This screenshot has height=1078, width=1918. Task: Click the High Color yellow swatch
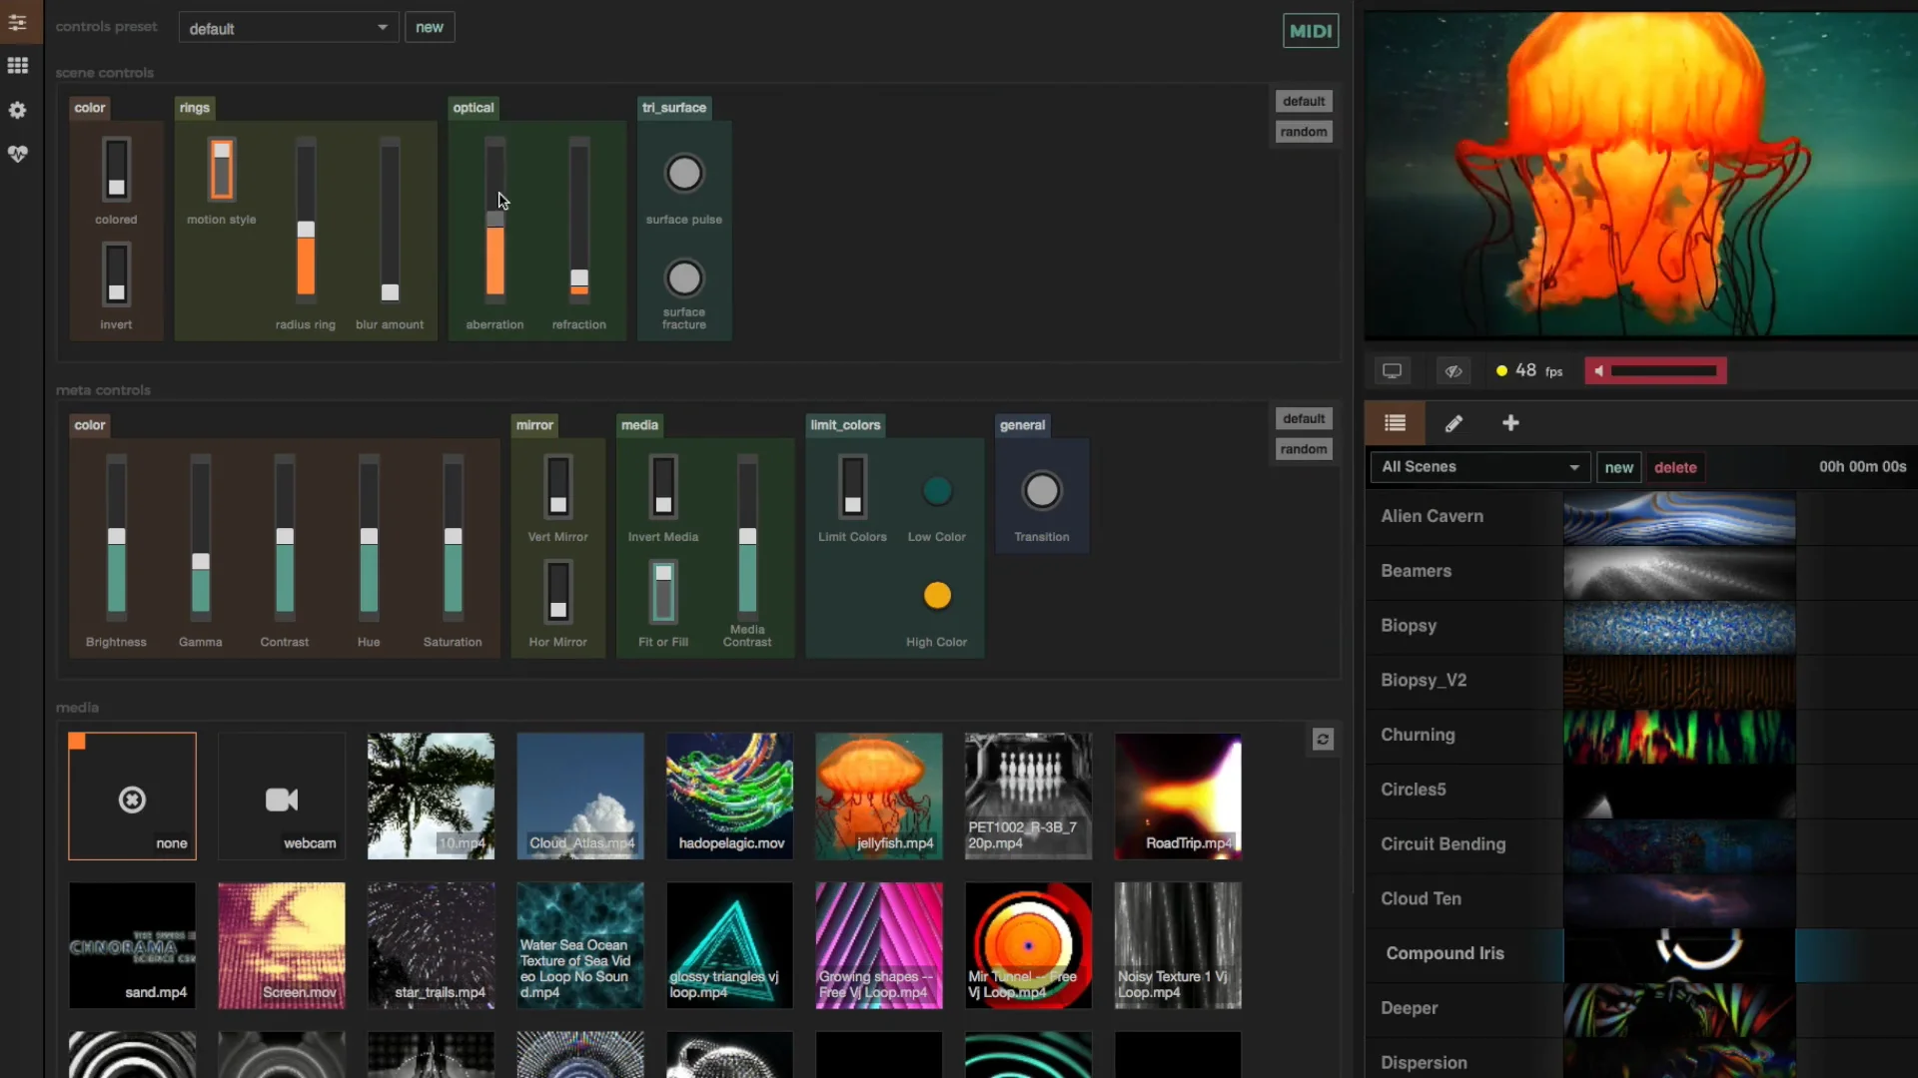click(x=936, y=596)
